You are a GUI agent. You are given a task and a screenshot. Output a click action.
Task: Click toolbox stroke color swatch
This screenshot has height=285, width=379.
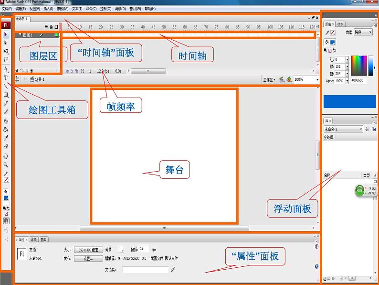[x=6, y=180]
